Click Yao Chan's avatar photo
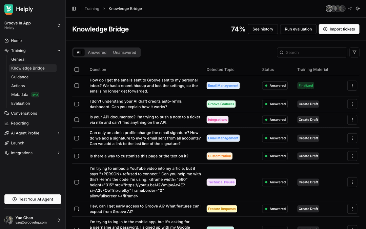 [x=8, y=220]
